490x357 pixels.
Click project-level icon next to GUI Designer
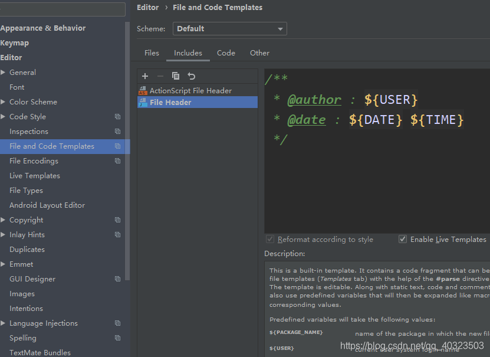117,279
